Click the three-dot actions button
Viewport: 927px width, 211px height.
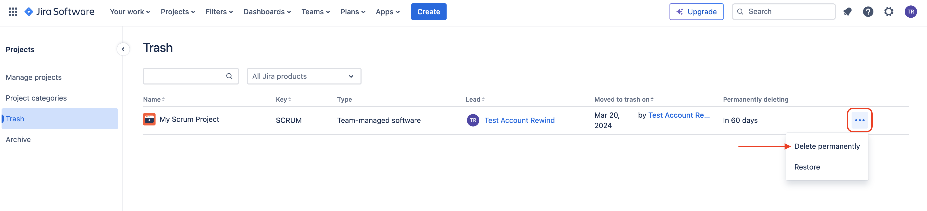[x=859, y=120]
